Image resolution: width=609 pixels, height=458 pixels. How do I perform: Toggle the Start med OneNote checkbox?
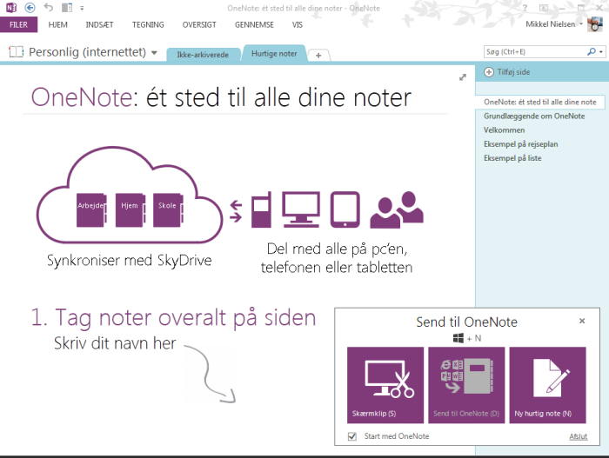[352, 436]
